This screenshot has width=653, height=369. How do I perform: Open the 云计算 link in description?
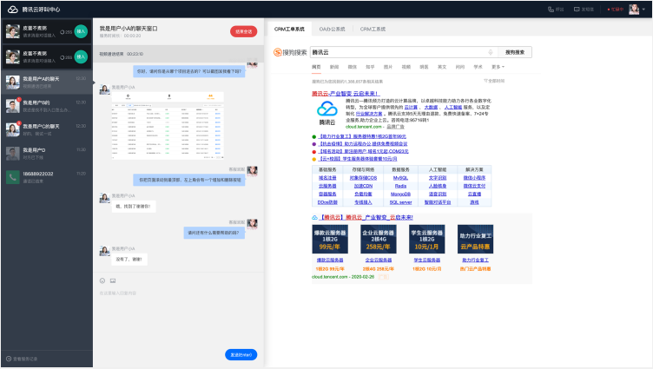pyautogui.click(x=411, y=108)
